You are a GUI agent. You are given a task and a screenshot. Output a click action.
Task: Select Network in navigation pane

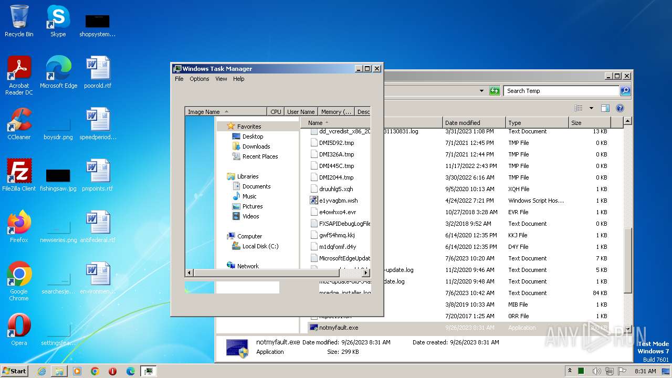pyautogui.click(x=248, y=266)
